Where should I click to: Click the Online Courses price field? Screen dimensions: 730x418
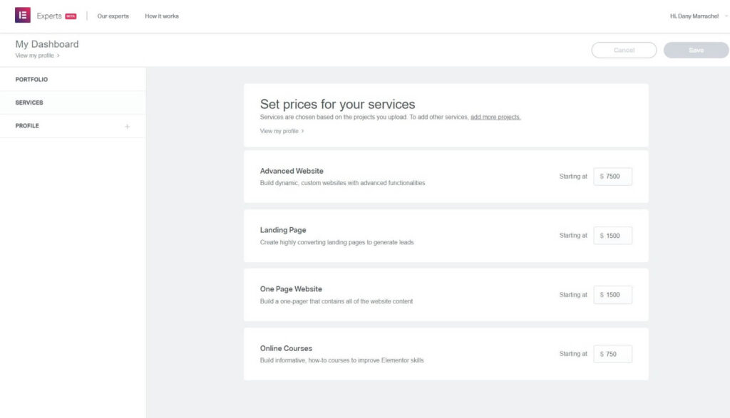coord(613,354)
